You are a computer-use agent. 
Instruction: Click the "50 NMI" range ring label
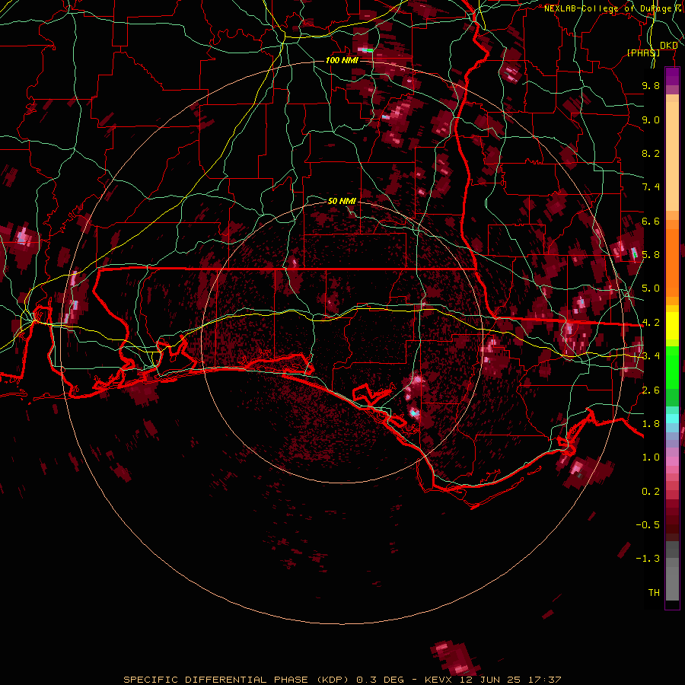[342, 201]
